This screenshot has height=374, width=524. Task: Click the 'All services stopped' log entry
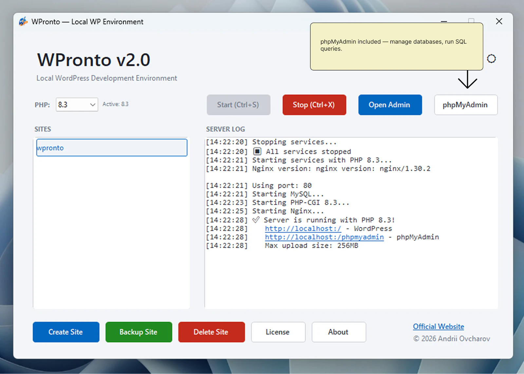point(308,152)
